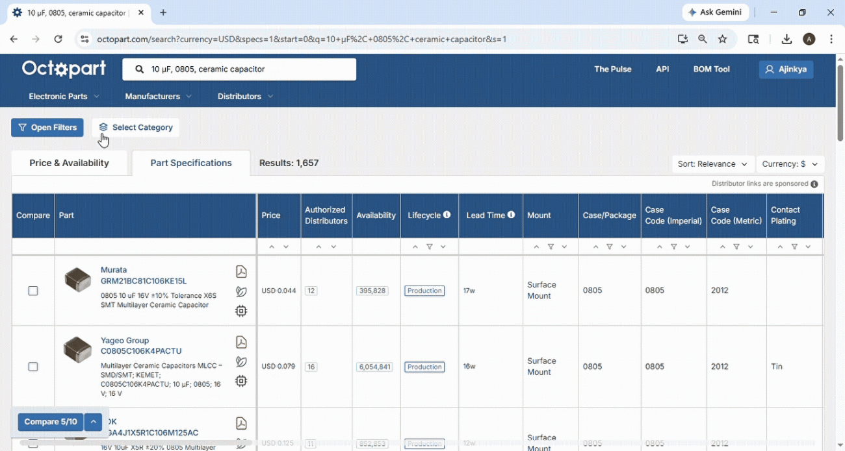This screenshot has width=845, height=451.
Task: Check the Compare box for Yageo C0805C106K4PACTU
Action: tap(33, 367)
